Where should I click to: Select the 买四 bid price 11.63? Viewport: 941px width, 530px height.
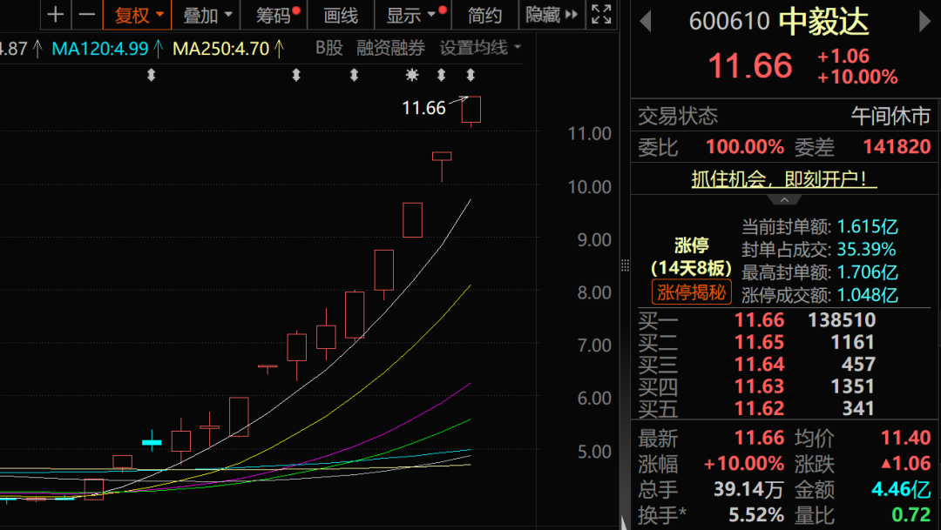759,386
